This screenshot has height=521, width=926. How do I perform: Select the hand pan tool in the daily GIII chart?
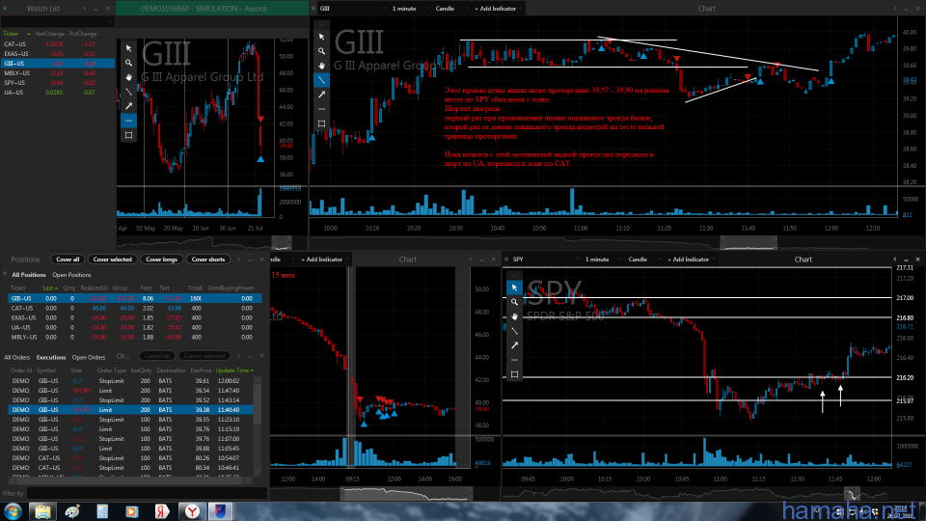pos(128,77)
